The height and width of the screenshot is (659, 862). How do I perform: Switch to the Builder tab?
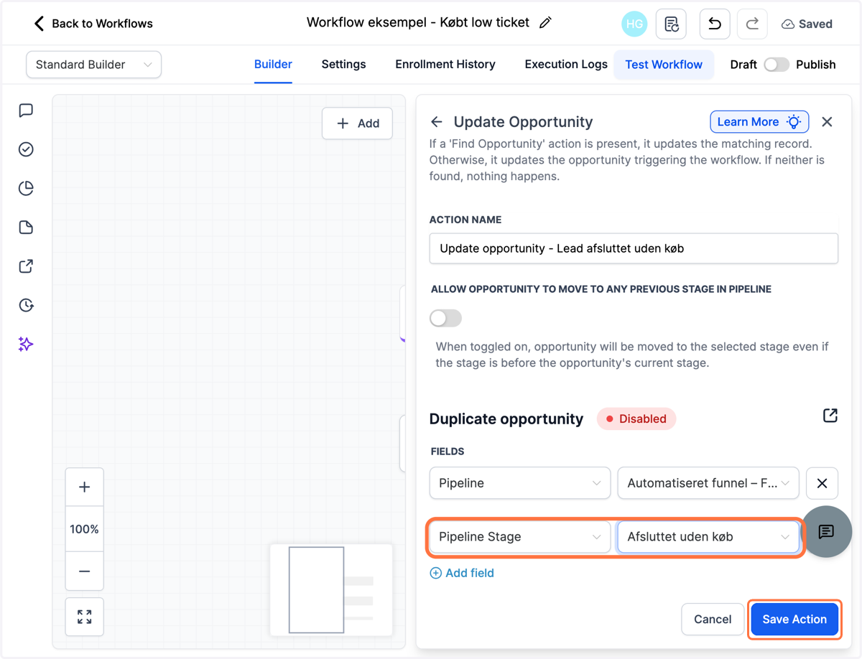tap(273, 65)
